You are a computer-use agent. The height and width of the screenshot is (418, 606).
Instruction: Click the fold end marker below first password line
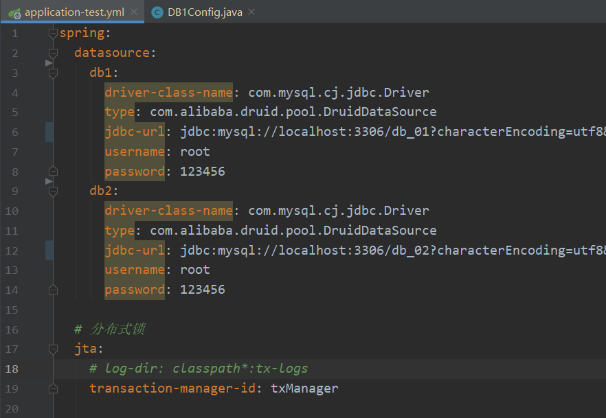click(x=53, y=171)
